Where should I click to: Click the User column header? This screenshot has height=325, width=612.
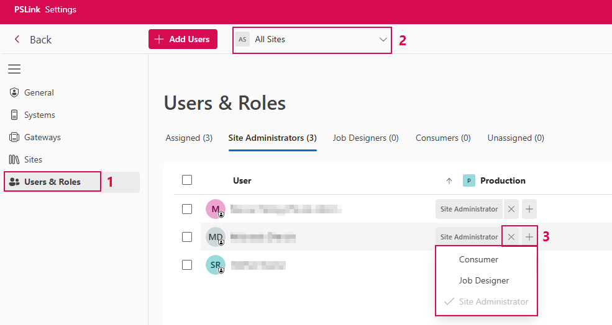point(242,180)
